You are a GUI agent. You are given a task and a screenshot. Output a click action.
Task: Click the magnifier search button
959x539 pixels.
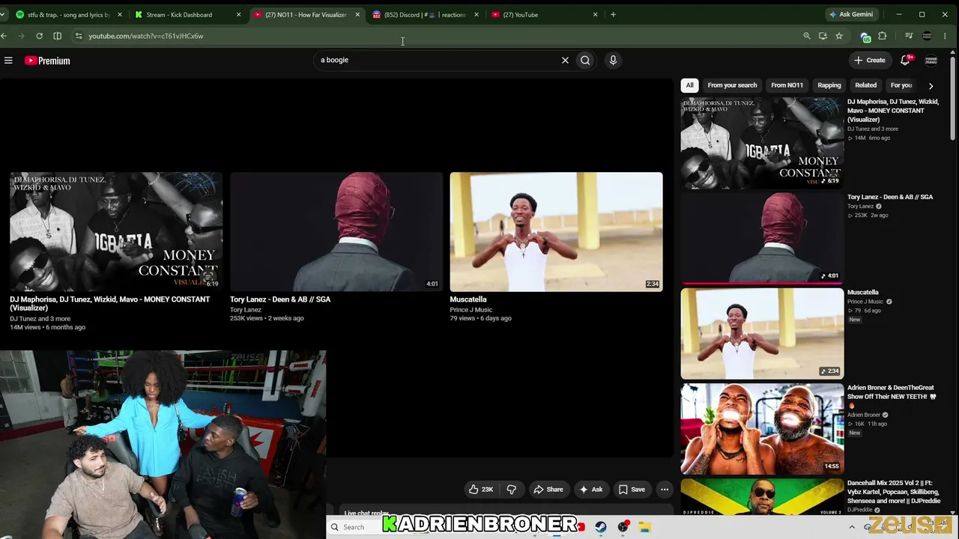click(x=585, y=61)
